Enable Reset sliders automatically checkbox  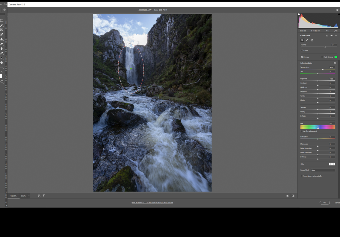[x=302, y=176]
